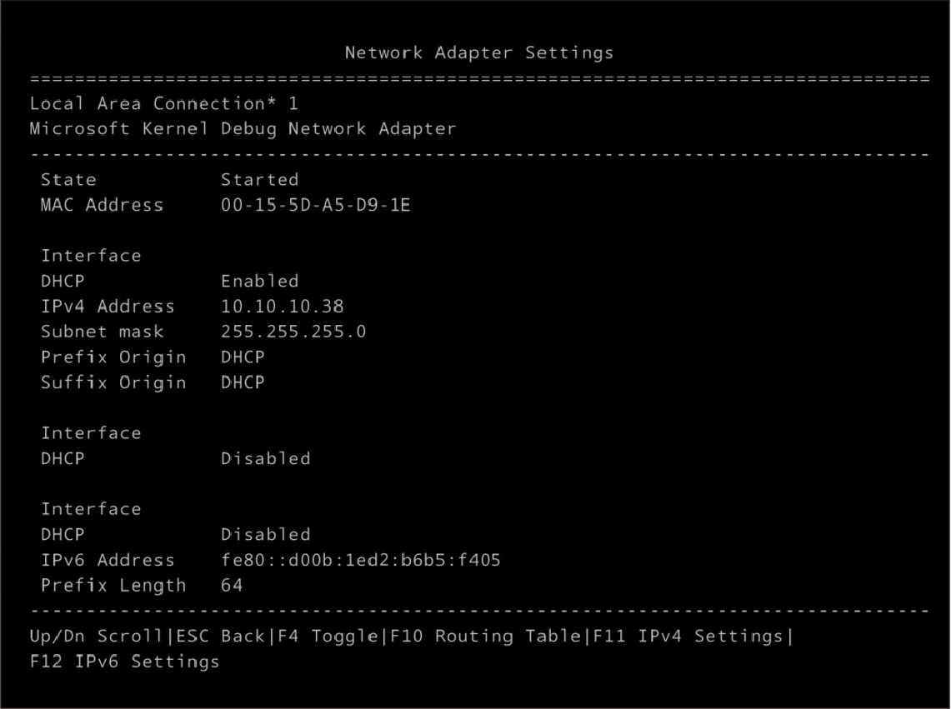Select the Local Area Connection* 1 line
This screenshot has height=709, width=951.
[163, 103]
